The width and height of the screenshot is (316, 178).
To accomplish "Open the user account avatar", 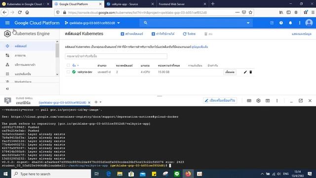I will click(x=309, y=23).
